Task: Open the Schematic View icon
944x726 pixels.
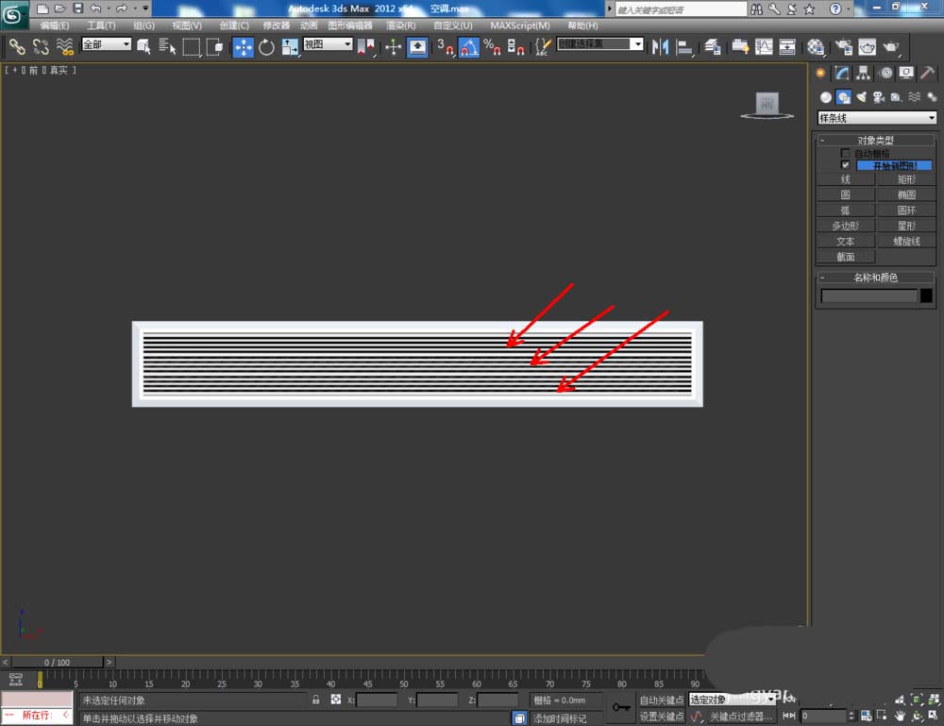Action: (x=787, y=47)
